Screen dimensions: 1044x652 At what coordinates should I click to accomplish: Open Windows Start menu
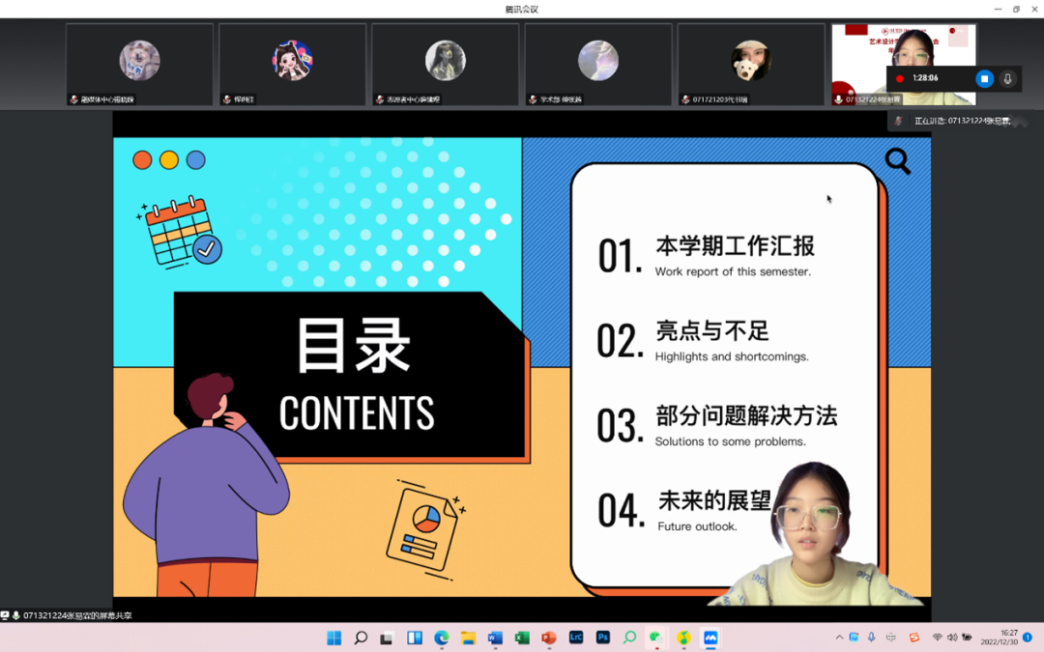334,638
